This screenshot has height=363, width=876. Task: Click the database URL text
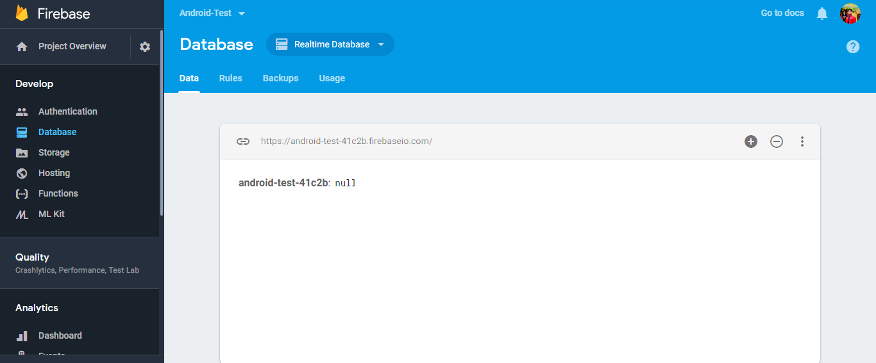[x=346, y=141]
